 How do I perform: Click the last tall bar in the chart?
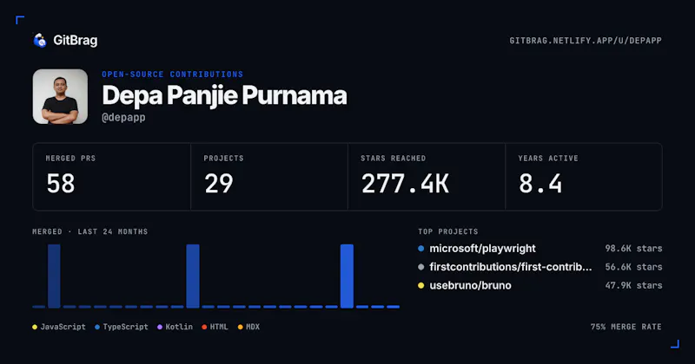click(x=347, y=276)
